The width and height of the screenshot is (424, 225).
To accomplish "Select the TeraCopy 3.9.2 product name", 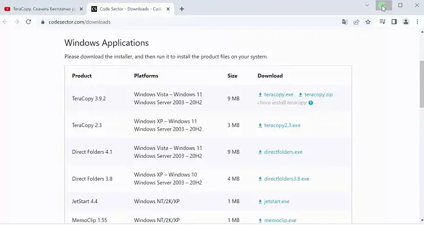I will [88, 99].
